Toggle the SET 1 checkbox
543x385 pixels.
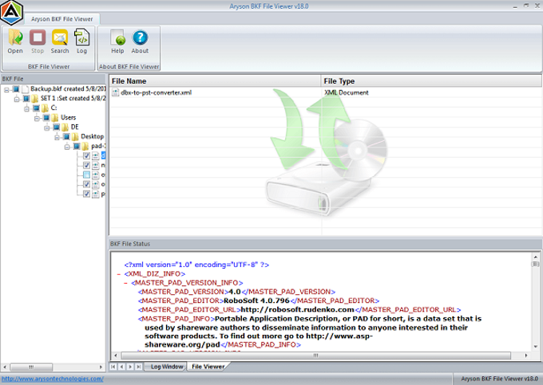(26, 99)
